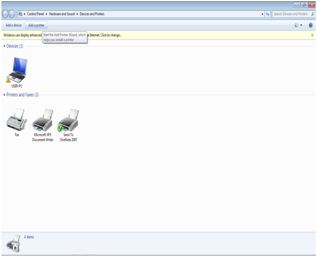Open the Change your view icon
Image resolution: width=317 pixels, height=257 pixels.
pos(296,25)
